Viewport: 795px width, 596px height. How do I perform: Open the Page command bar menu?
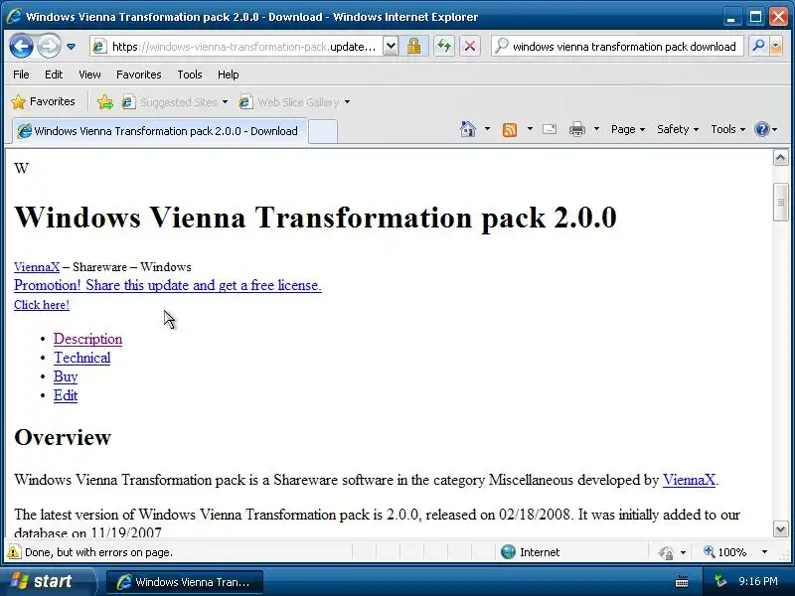coord(628,129)
